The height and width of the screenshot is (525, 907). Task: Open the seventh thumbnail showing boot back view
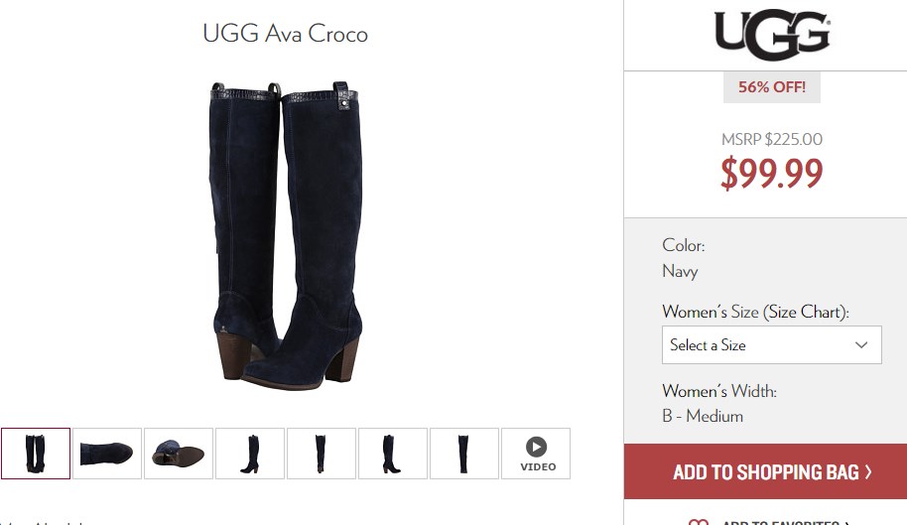(x=463, y=454)
